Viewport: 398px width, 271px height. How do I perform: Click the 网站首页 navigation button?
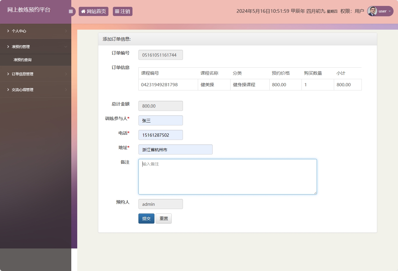[x=94, y=11]
